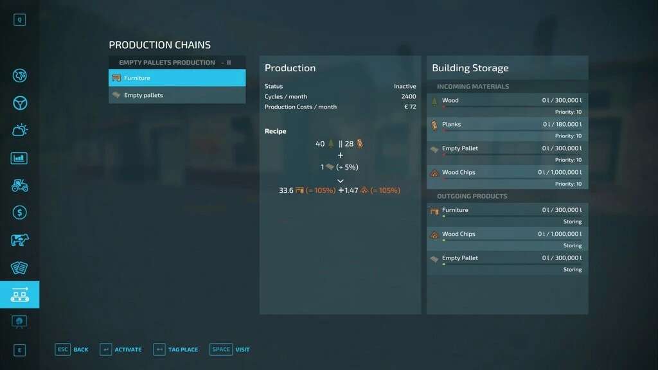Click the Wood incoming storage bar
658x370 pixels.
pyautogui.click(x=507, y=107)
